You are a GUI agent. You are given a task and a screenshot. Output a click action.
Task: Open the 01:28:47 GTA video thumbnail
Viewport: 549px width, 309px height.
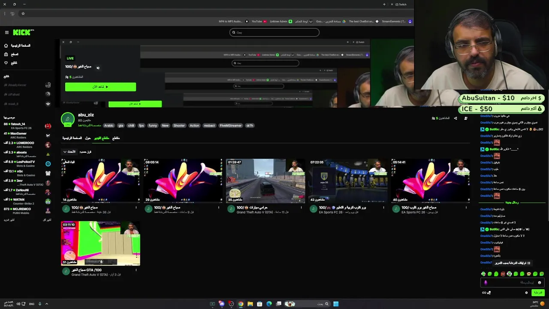(265, 181)
